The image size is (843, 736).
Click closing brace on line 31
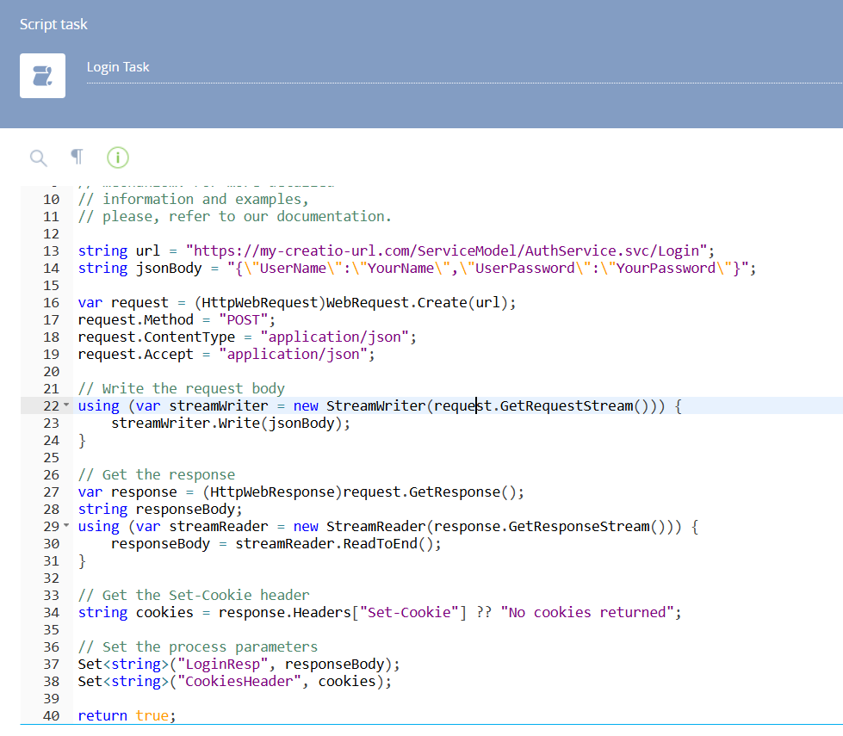coord(83,560)
